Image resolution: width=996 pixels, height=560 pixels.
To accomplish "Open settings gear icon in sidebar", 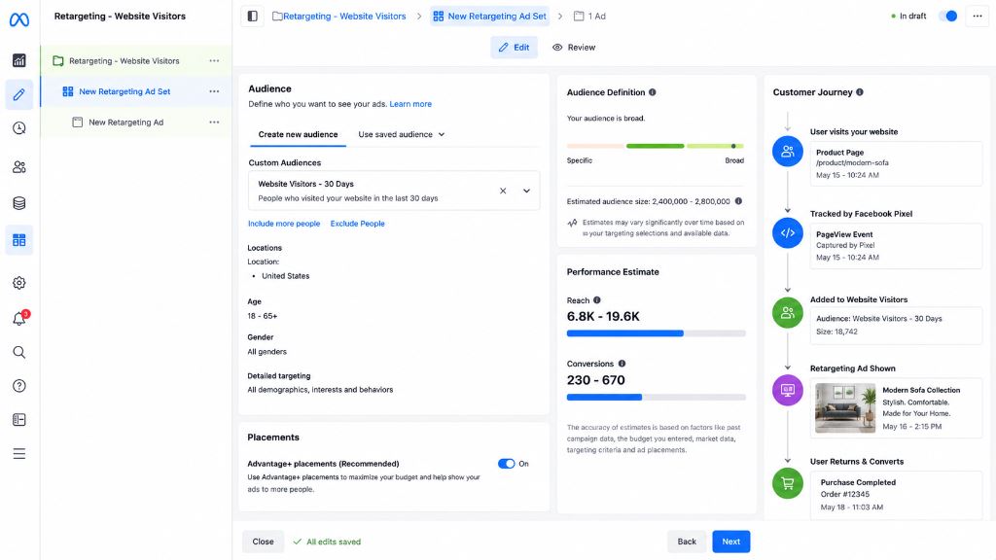I will (x=19, y=283).
